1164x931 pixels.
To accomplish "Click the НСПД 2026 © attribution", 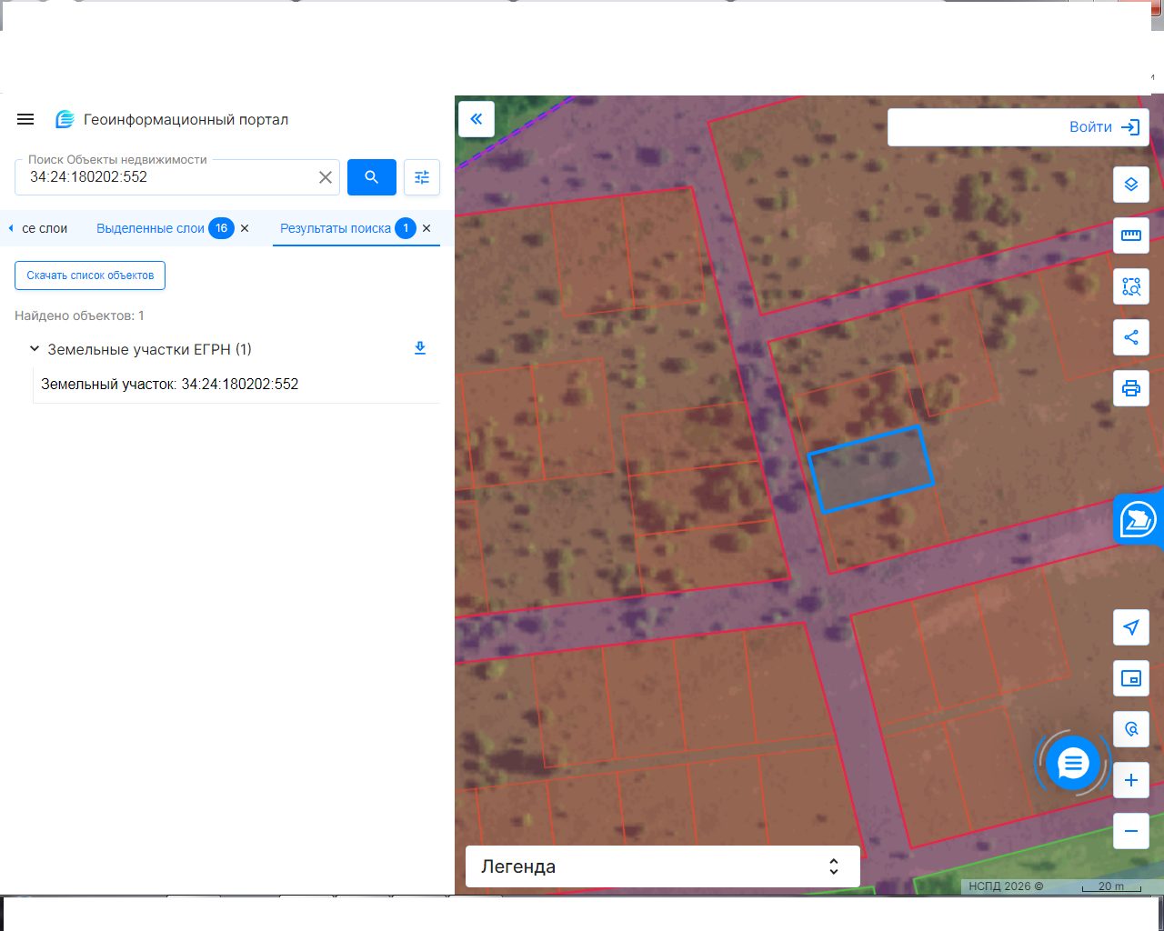I will tap(1006, 886).
